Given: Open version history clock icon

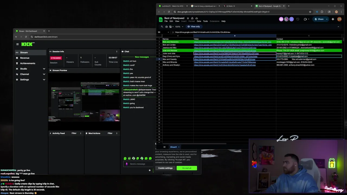Looking at the screenshot, I should [x=298, y=19].
